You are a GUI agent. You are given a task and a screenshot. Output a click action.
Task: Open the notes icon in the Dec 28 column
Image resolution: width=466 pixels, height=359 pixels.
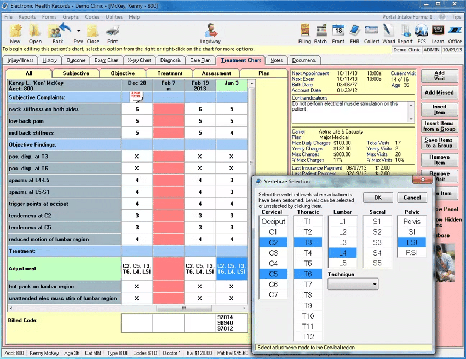136,97
